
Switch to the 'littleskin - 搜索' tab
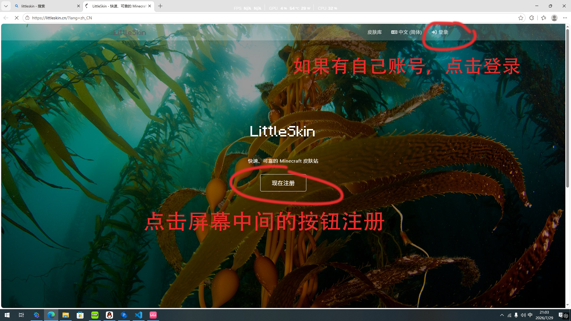pyautogui.click(x=47, y=6)
